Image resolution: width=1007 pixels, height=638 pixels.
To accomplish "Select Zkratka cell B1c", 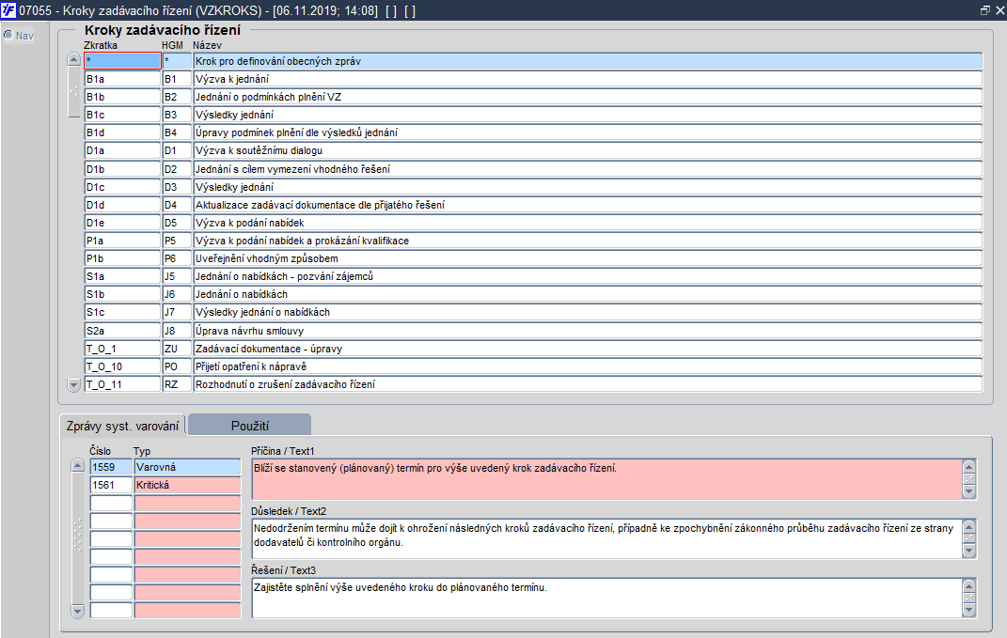I will (122, 115).
